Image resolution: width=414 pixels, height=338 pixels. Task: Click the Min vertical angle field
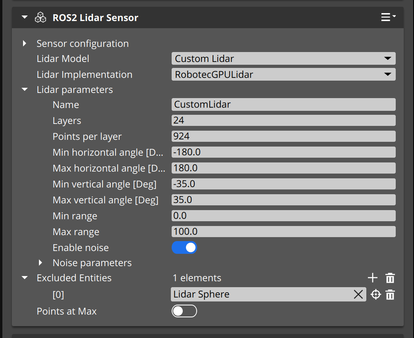coord(283,184)
